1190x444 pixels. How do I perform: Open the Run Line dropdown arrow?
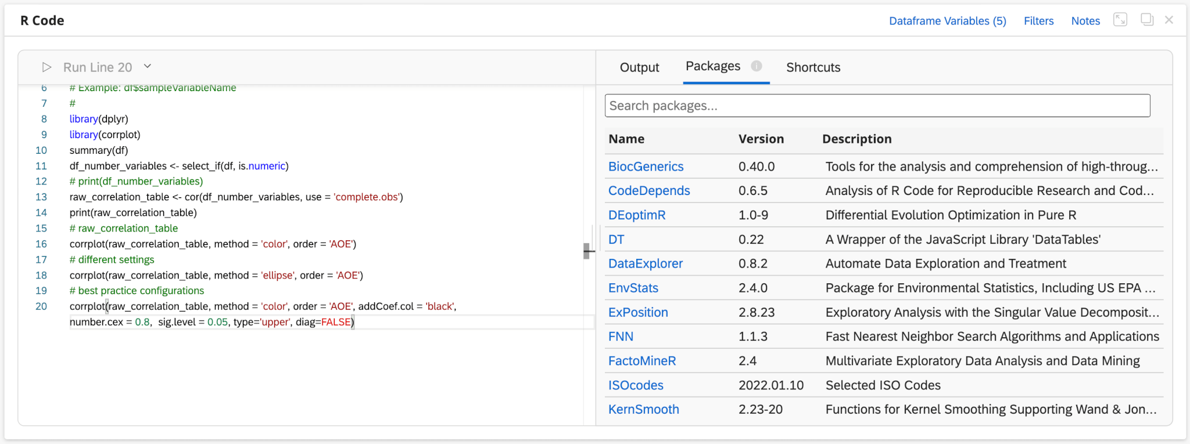pos(148,66)
